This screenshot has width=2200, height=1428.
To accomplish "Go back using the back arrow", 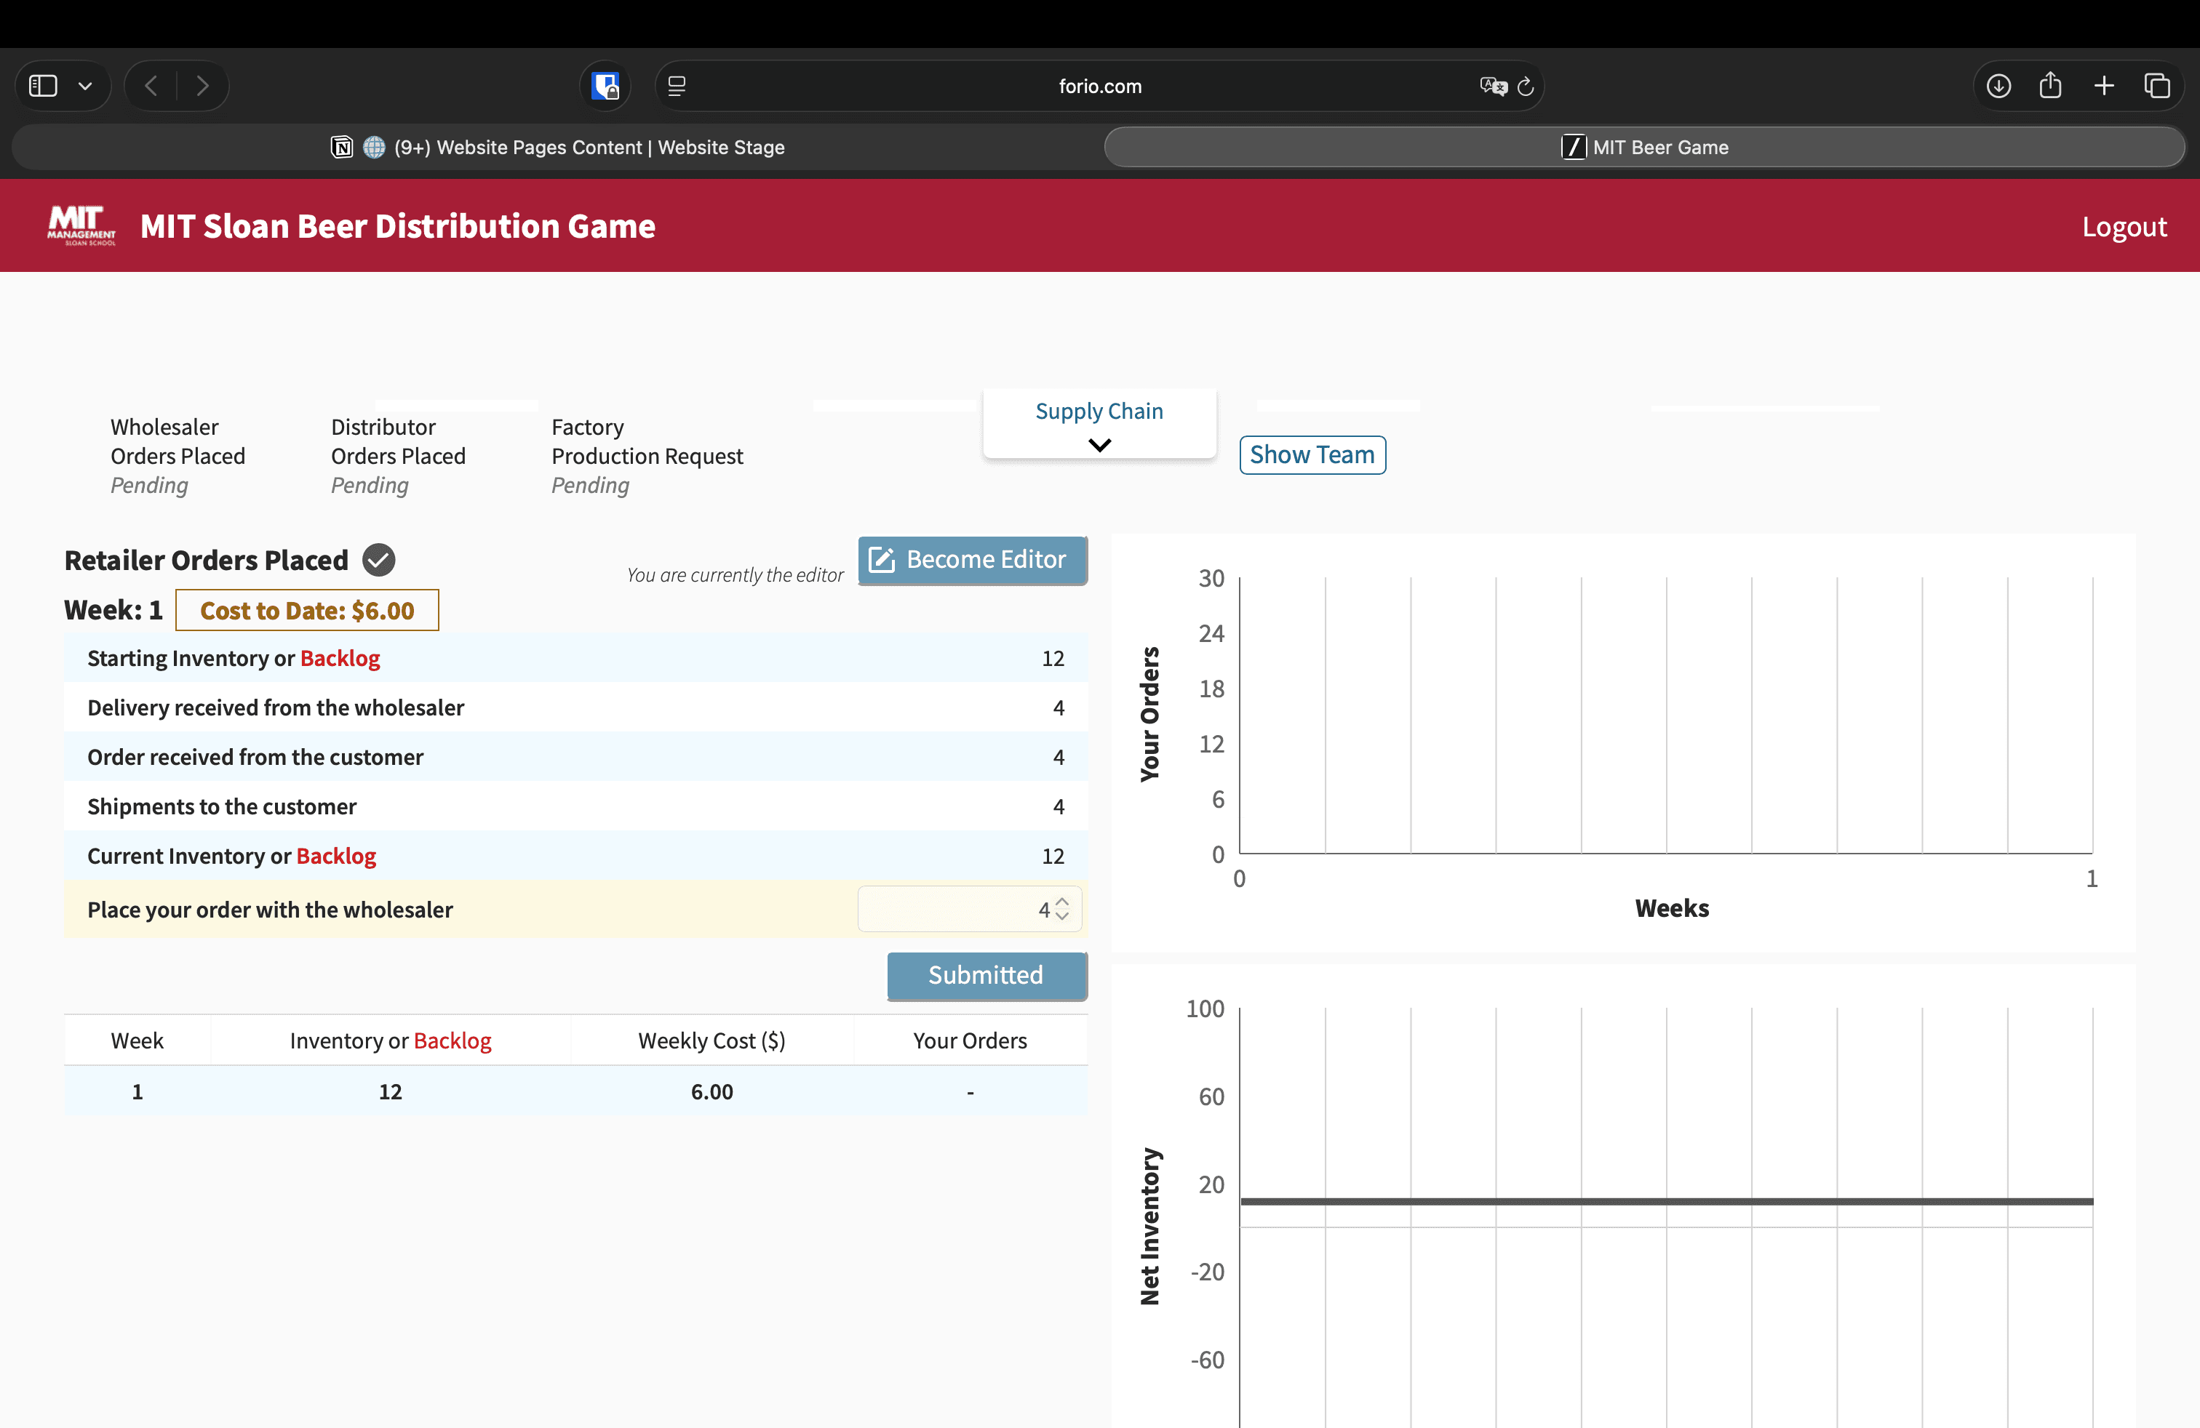I will tap(151, 86).
